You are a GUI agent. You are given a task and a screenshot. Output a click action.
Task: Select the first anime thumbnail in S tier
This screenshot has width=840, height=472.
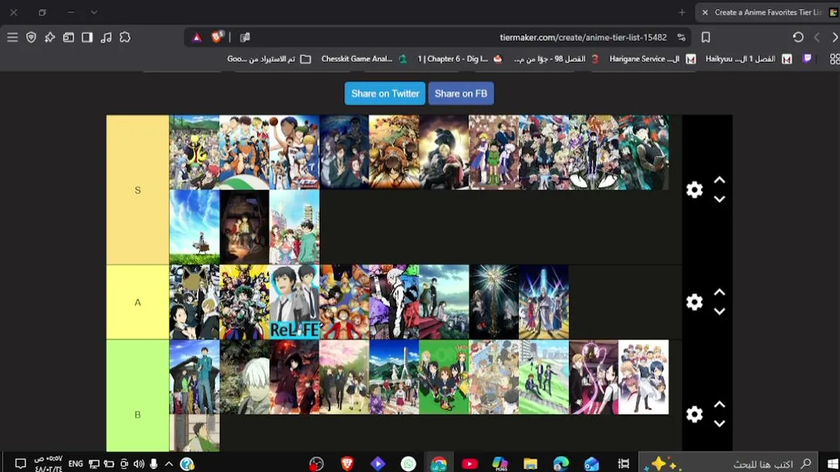pos(194,153)
